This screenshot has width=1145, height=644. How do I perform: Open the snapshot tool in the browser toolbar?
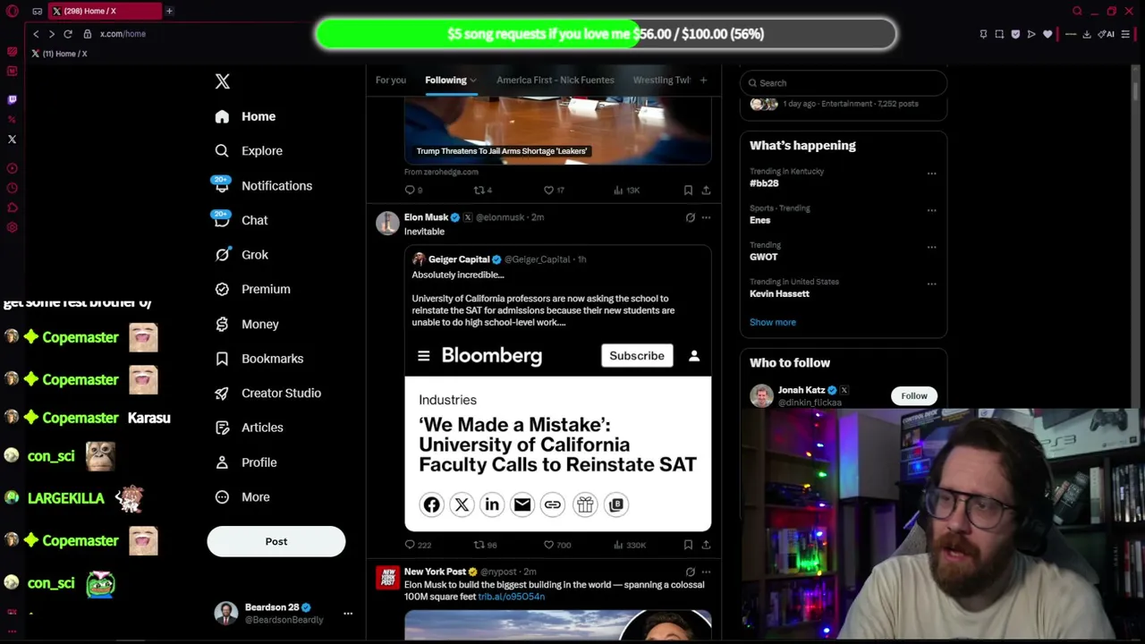tap(999, 34)
